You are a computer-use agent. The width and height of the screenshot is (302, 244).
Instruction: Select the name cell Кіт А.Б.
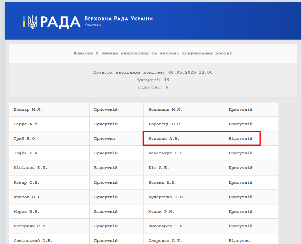(x=184, y=168)
